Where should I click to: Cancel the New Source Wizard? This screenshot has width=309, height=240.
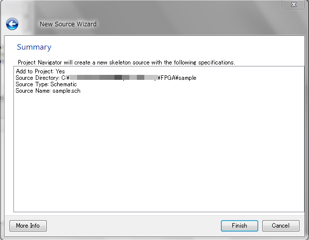tap(281, 226)
